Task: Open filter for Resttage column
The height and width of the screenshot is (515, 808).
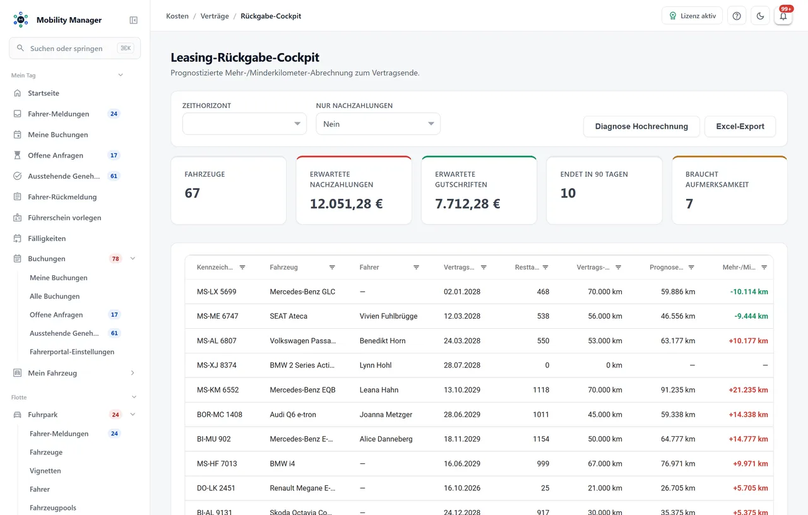Action: coord(545,268)
